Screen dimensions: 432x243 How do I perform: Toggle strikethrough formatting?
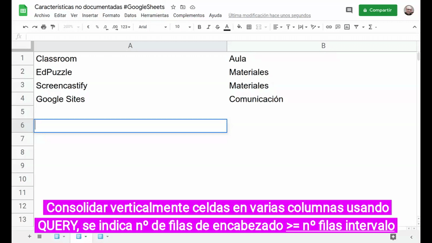218,27
